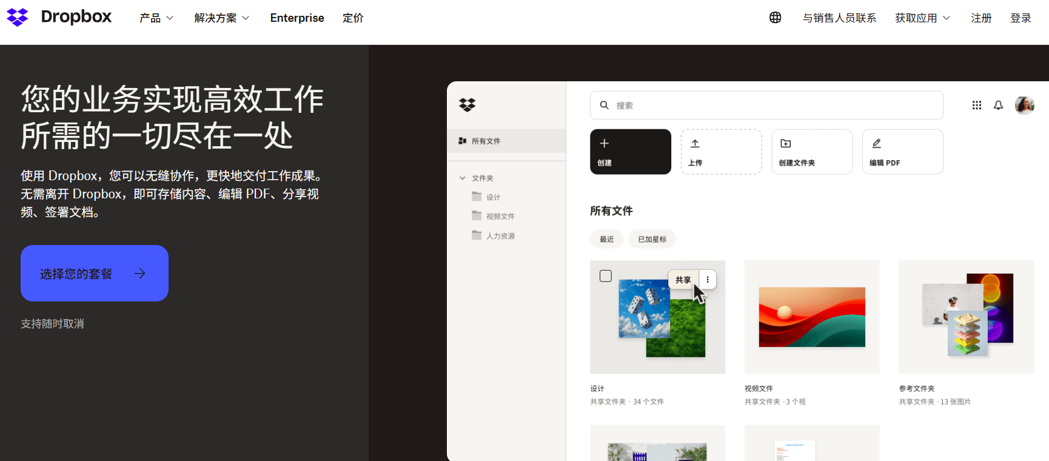Select the 设计 folder in sidebar

click(x=486, y=197)
